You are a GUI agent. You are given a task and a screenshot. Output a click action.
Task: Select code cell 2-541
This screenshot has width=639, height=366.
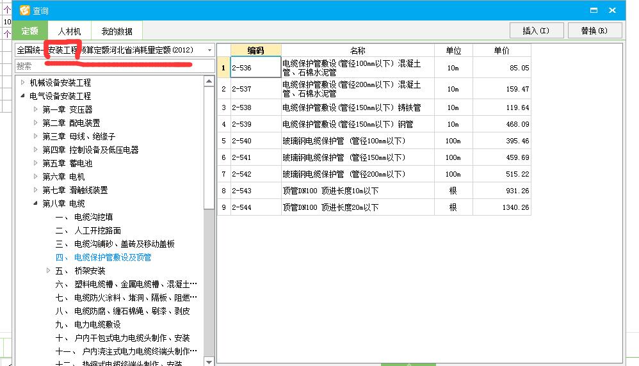click(256, 157)
